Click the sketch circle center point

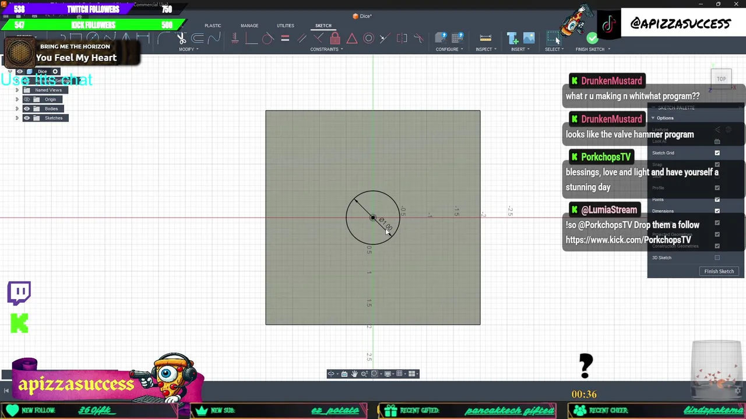373,218
